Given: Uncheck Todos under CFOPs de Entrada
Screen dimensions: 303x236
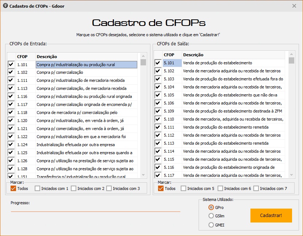Looking at the screenshot, I should [x=13, y=189].
